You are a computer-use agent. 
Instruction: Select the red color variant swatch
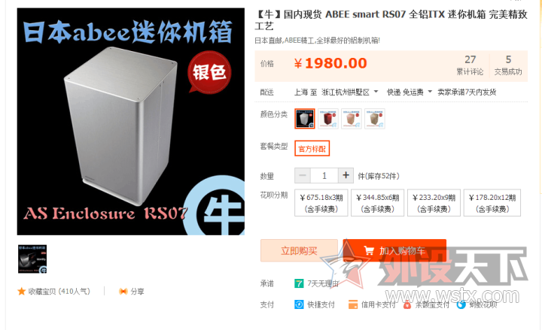[328, 119]
